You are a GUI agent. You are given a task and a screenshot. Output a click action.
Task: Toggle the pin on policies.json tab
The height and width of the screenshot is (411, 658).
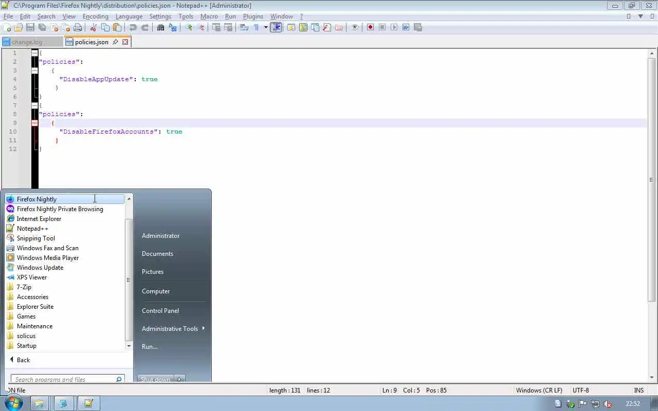tap(115, 42)
